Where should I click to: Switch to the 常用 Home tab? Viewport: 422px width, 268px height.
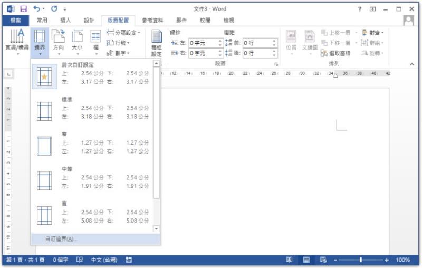point(42,21)
